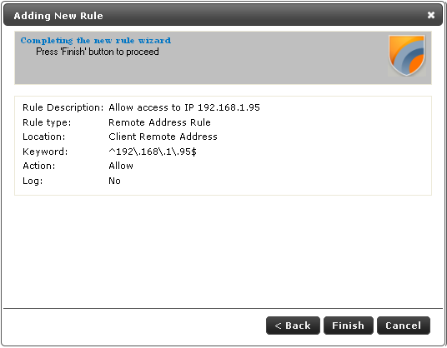Screen dimensions: 447x348
Task: Select the 'Remote Address Rule' value
Action: click(x=159, y=122)
